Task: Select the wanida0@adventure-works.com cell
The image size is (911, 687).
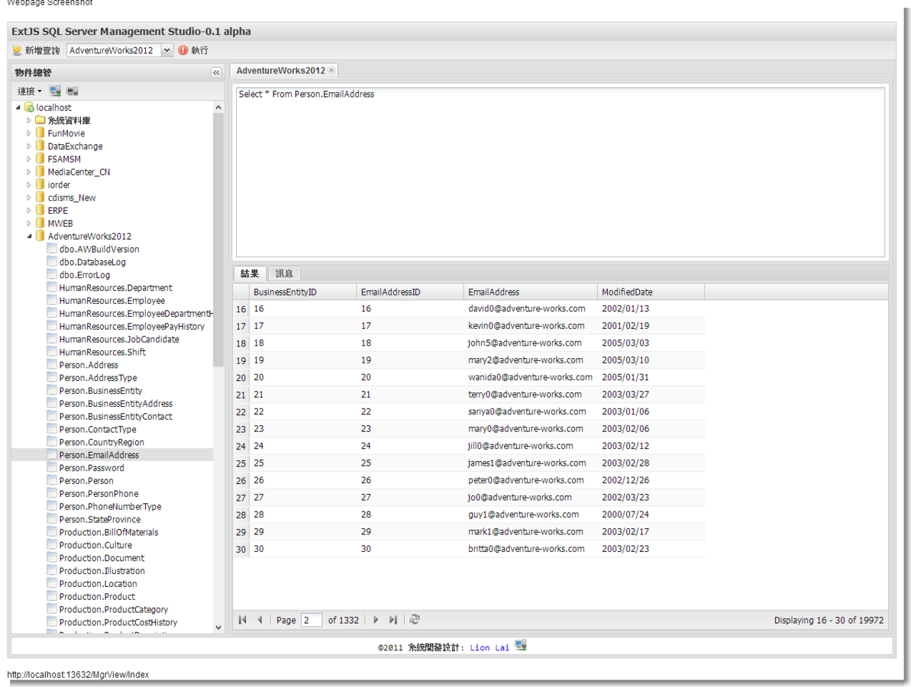Action: click(x=530, y=378)
